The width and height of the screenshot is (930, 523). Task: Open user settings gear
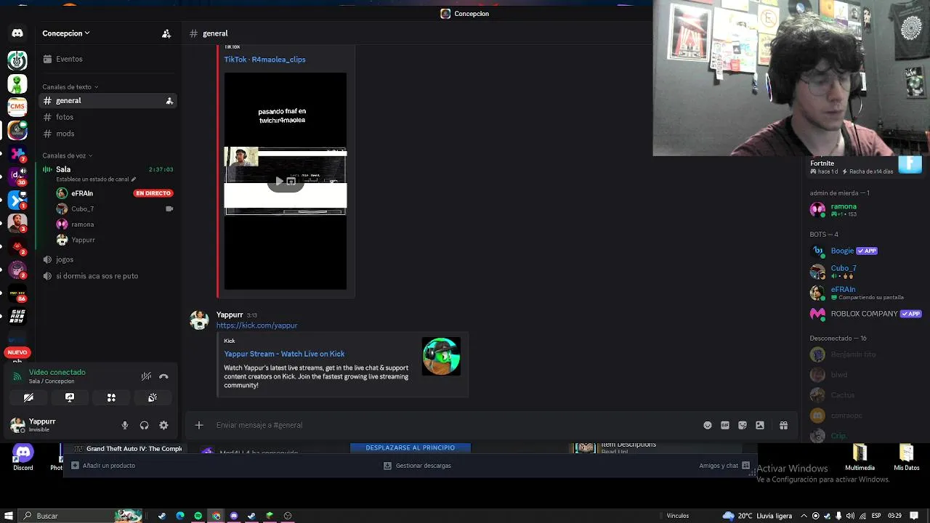[163, 426]
